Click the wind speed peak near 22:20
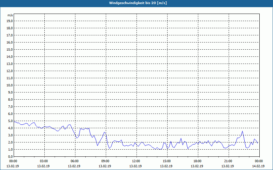 click(242, 131)
